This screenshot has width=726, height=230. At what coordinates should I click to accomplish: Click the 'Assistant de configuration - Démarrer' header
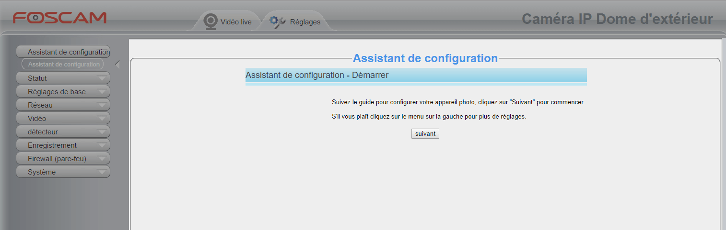point(416,75)
